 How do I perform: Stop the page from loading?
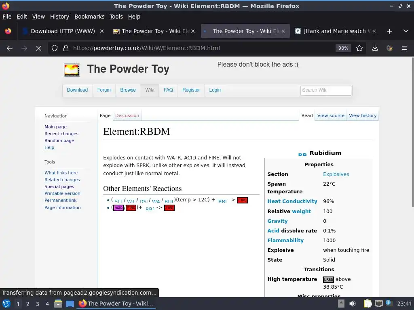[x=39, y=48]
